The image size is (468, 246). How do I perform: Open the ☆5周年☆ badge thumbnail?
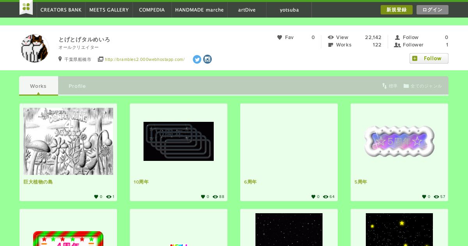pos(399,141)
